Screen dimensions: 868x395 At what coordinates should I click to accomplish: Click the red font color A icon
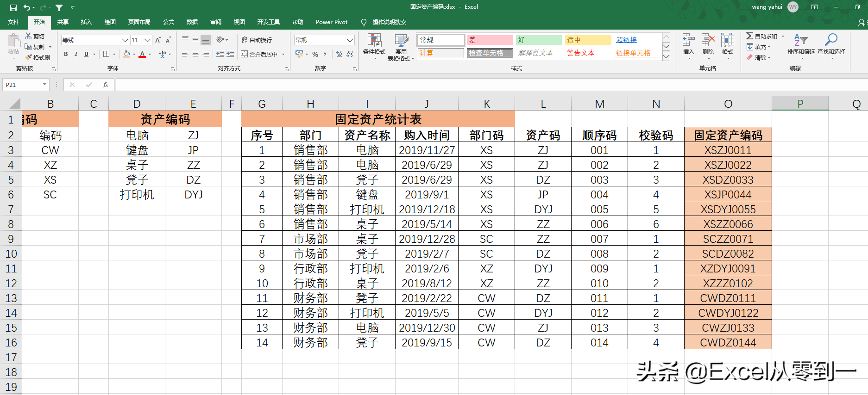tap(143, 54)
